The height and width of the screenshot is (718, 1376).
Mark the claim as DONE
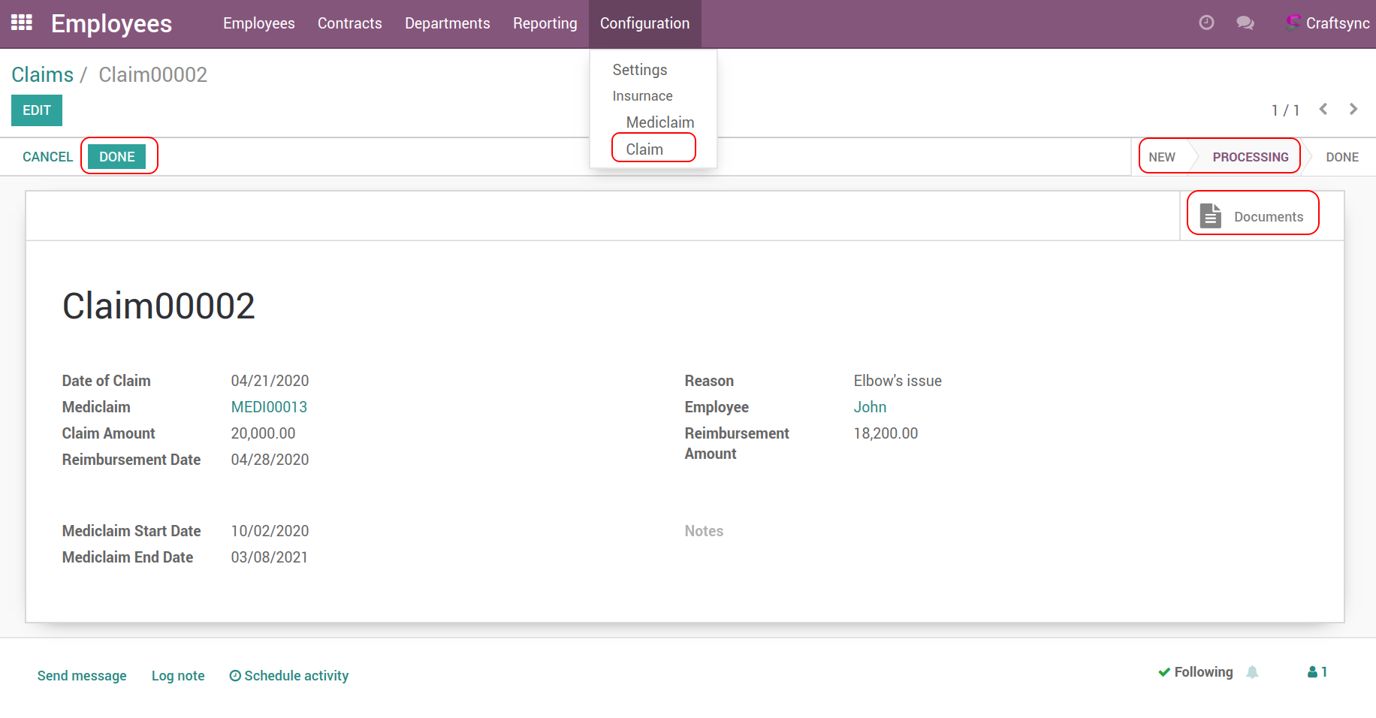point(117,157)
